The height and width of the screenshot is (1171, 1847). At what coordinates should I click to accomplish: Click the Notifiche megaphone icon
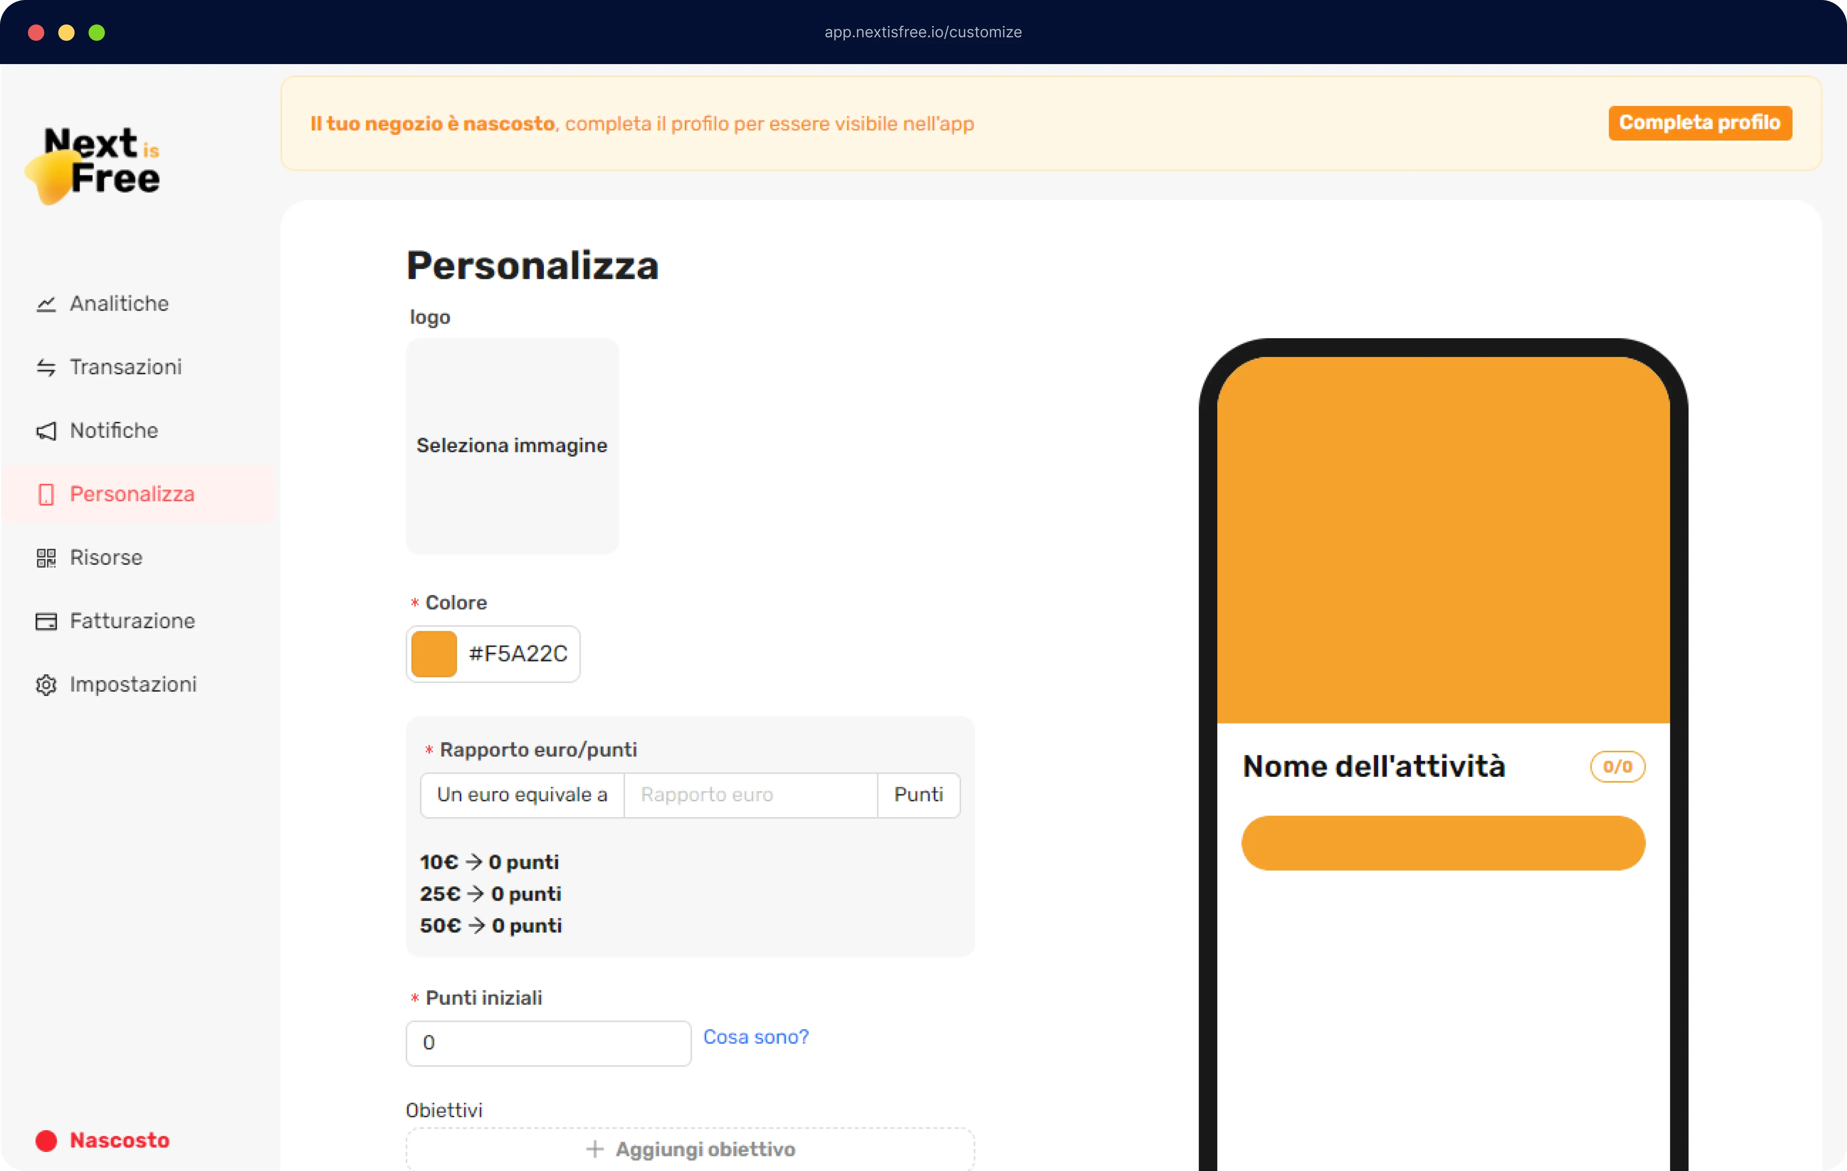tap(46, 431)
